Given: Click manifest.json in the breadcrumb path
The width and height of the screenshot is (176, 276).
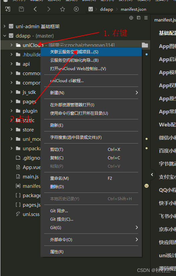Looking at the screenshot, I should [x=133, y=9].
